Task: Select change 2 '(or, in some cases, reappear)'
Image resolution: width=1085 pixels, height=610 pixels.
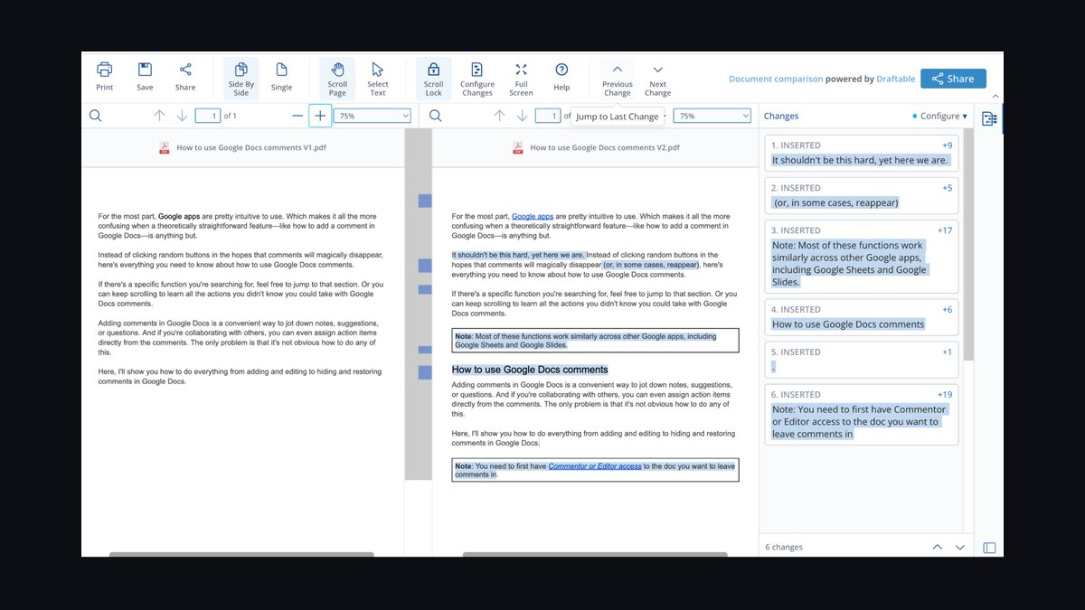Action: click(861, 195)
